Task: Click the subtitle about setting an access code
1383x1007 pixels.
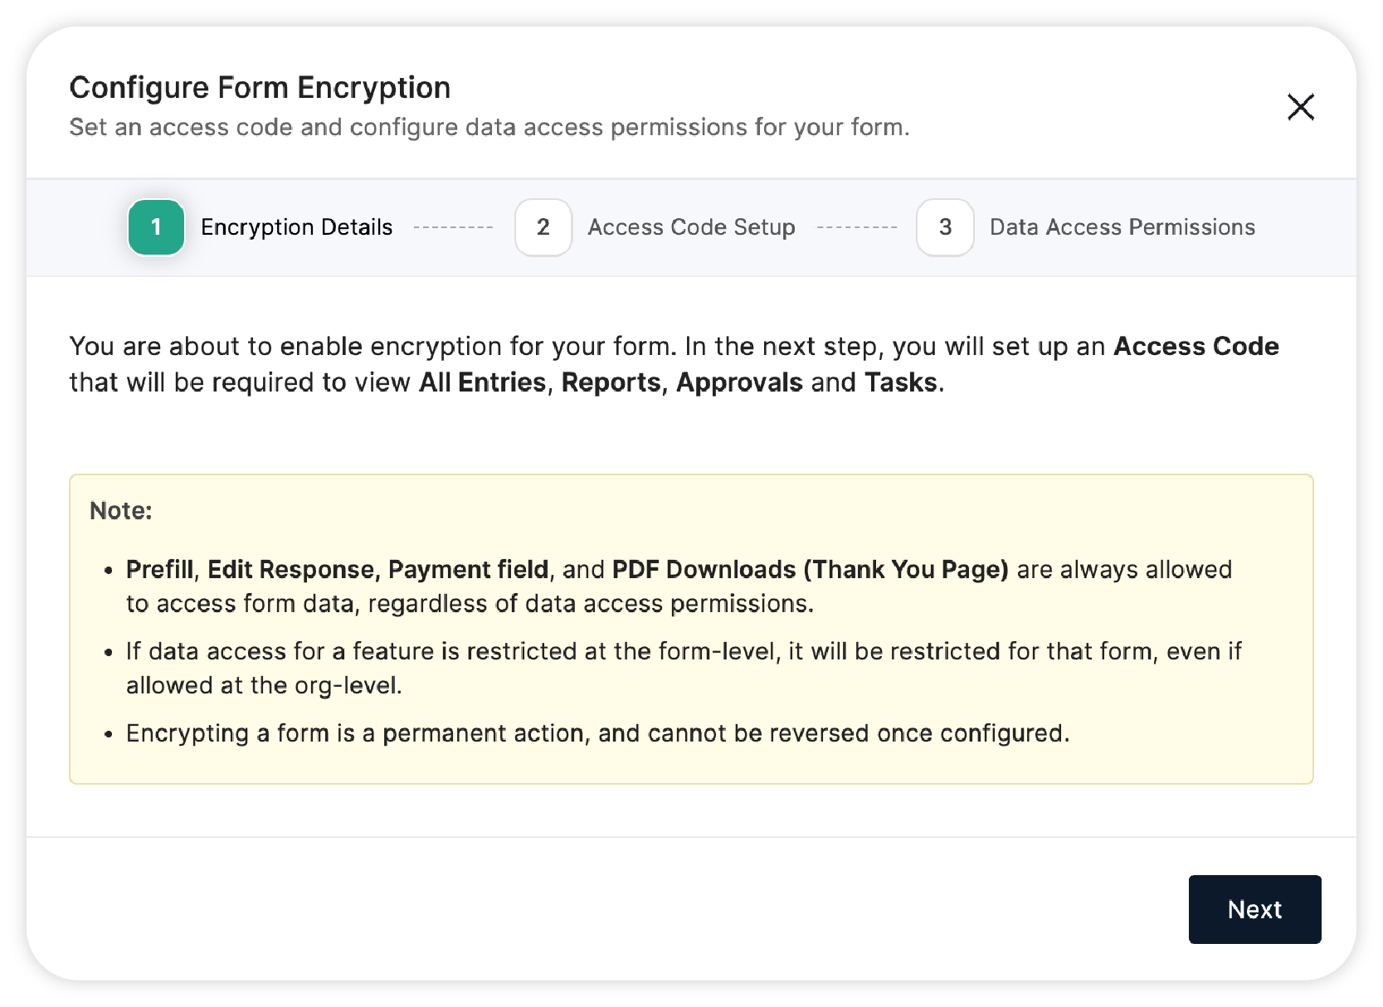Action: pos(489,127)
